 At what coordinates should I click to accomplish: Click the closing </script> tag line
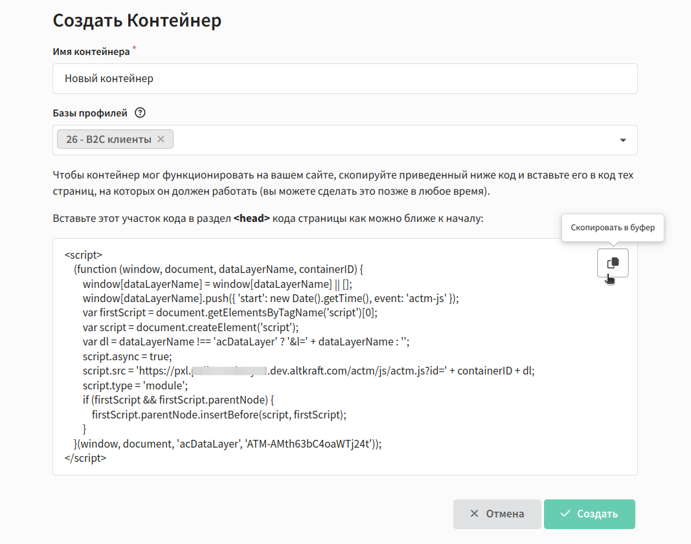[x=85, y=458]
